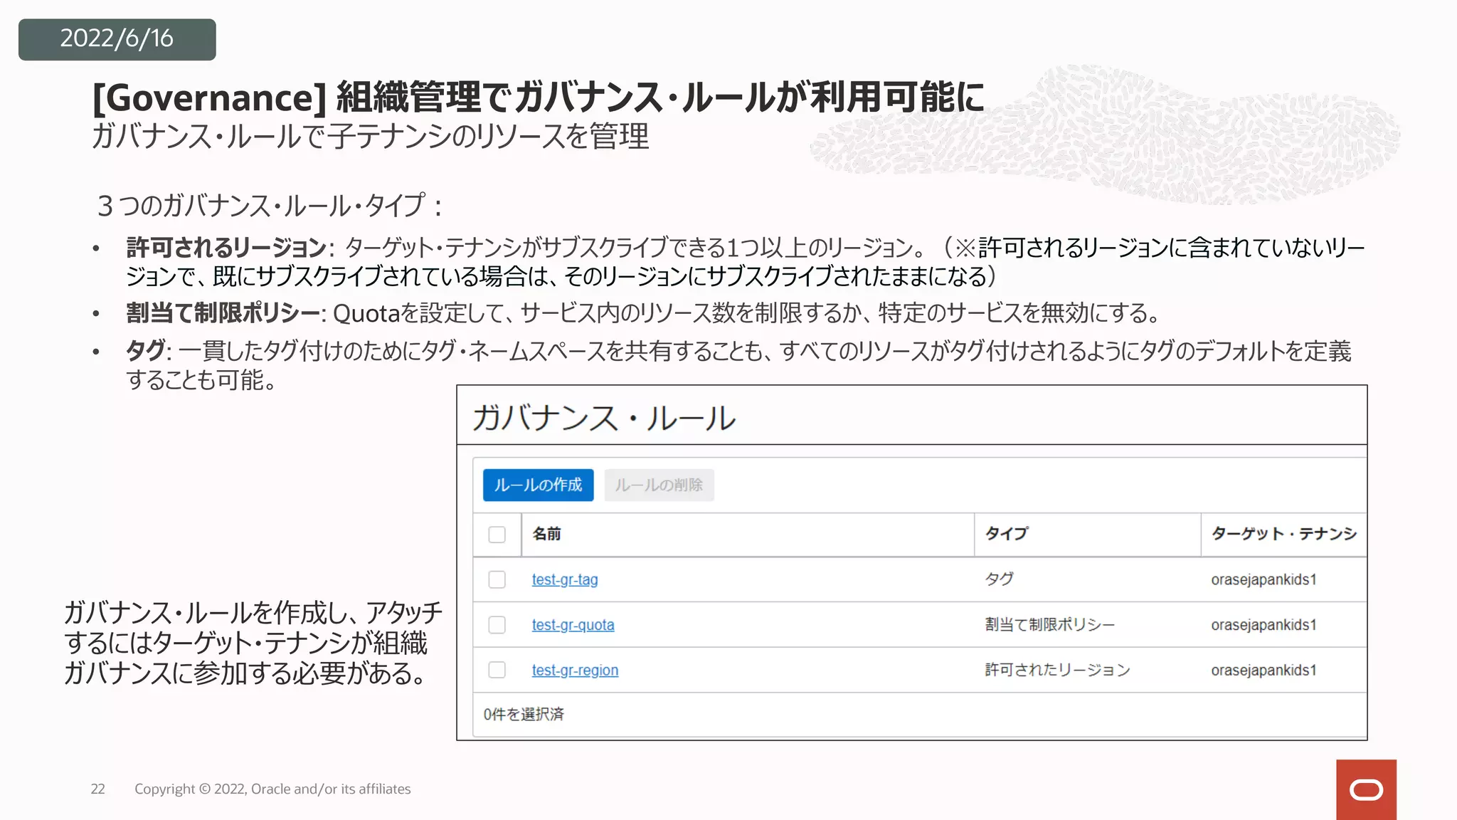1457x820 pixels.
Task: Click the ルールの作成 button
Action: coord(538,485)
